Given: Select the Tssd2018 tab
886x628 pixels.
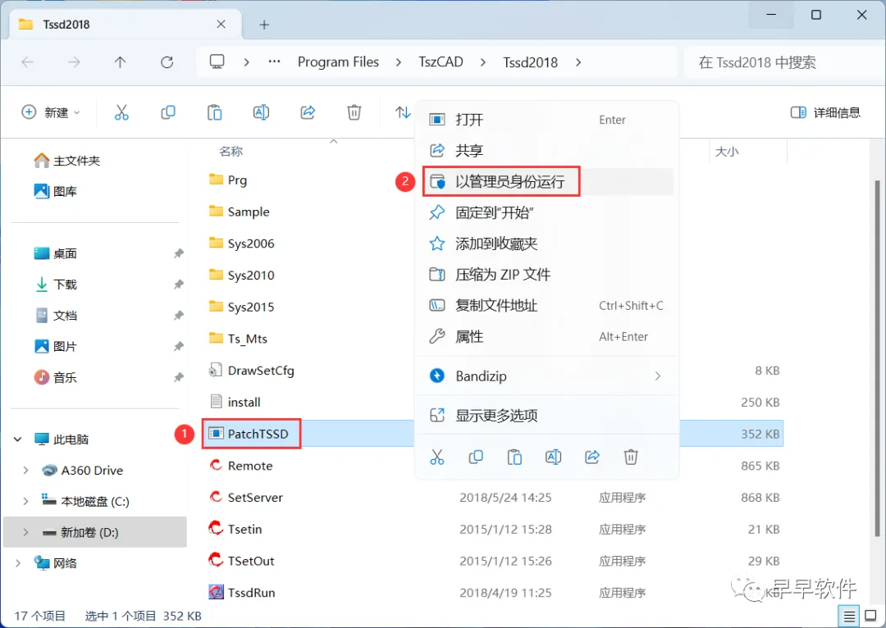Looking at the screenshot, I should 126,25.
